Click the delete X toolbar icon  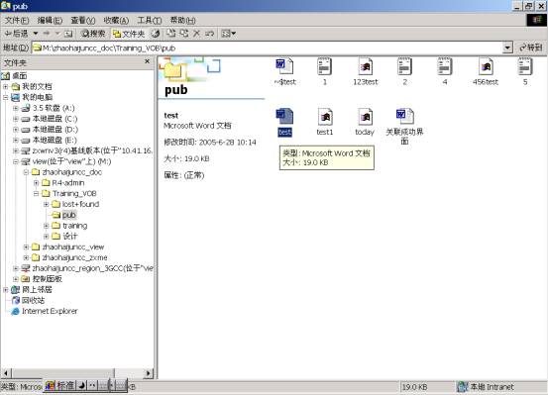pos(197,34)
